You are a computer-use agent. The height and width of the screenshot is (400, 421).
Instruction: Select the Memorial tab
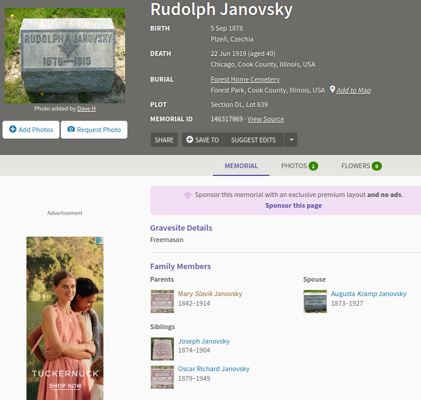(241, 166)
